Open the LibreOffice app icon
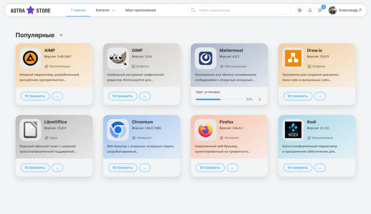The height and width of the screenshot is (214, 371). 30,130
